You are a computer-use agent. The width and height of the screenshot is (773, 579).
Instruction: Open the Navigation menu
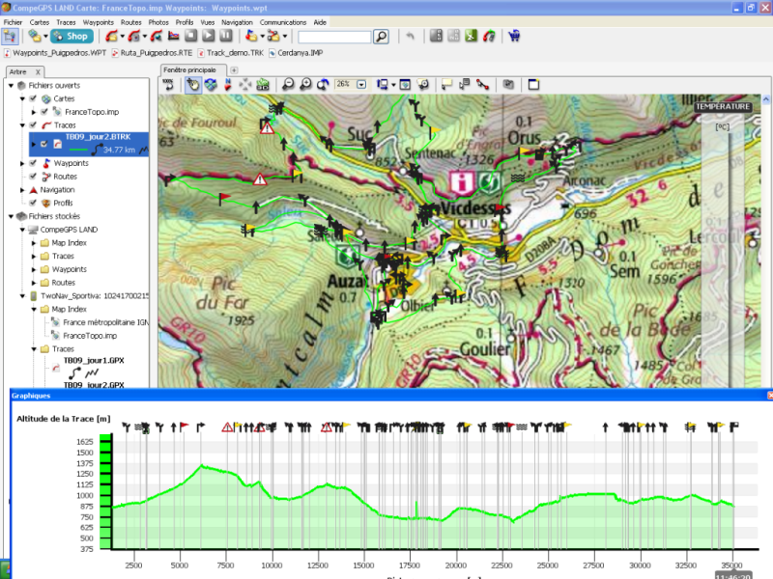pos(237,22)
